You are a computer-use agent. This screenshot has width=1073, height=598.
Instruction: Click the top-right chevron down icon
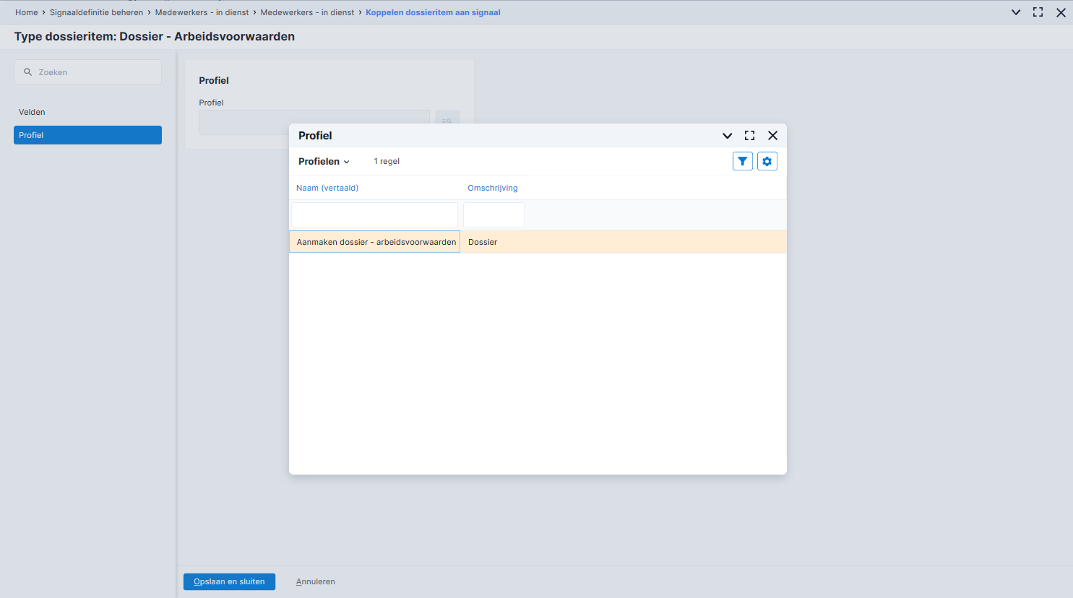click(x=1016, y=12)
